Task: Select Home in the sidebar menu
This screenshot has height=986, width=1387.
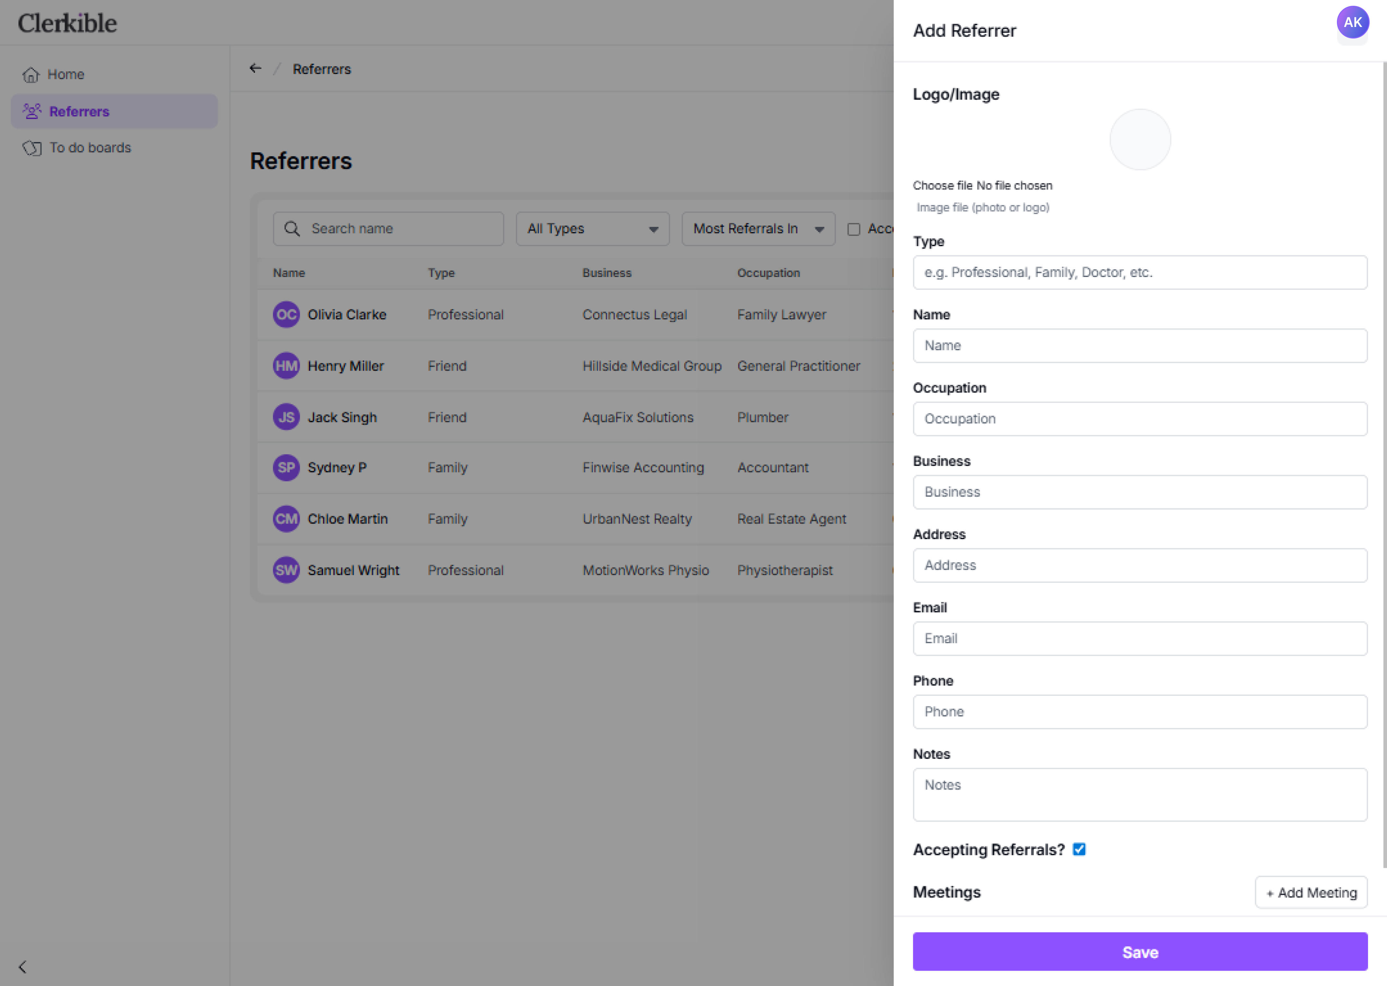Action: click(x=65, y=75)
